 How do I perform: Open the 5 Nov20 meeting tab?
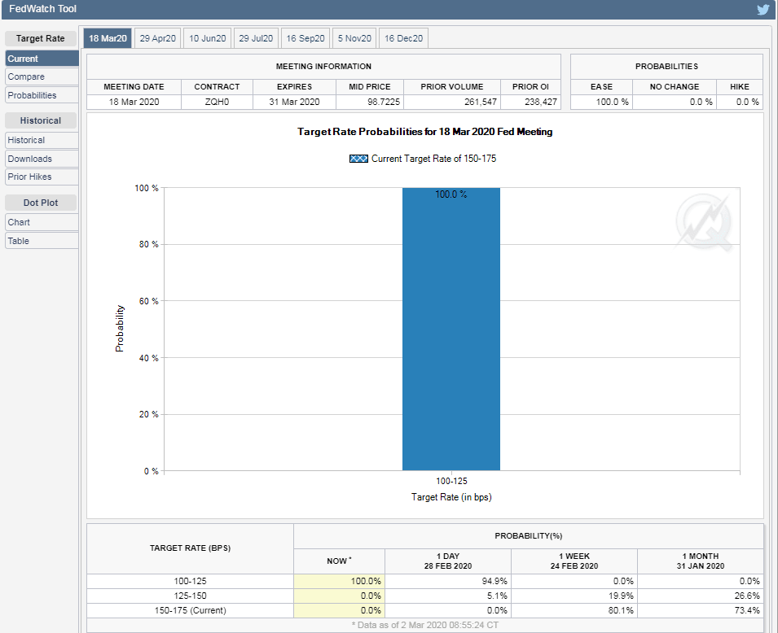(x=354, y=38)
